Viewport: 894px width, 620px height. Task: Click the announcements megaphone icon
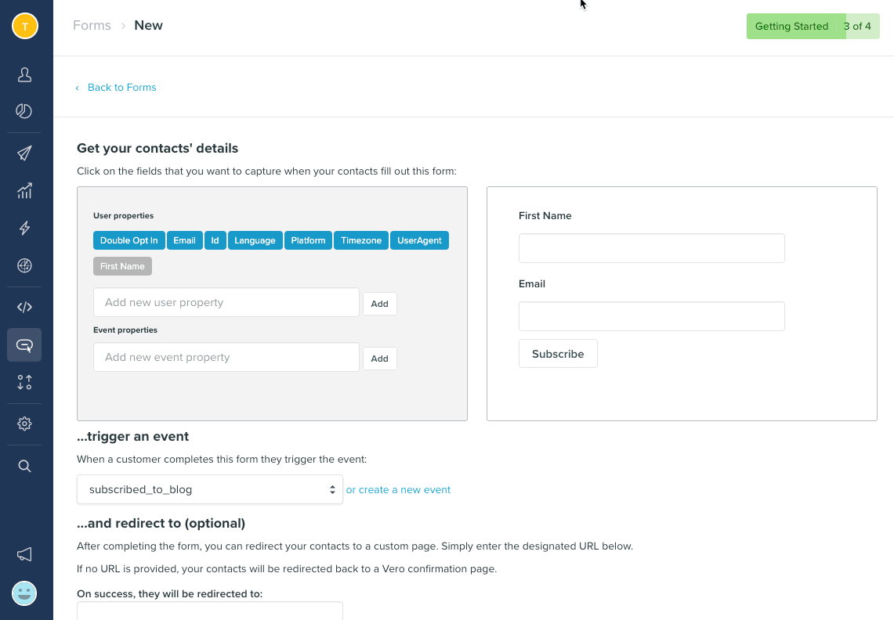pyautogui.click(x=24, y=554)
